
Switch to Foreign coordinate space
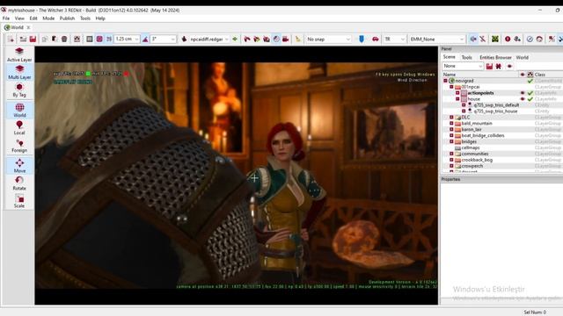tap(19, 146)
